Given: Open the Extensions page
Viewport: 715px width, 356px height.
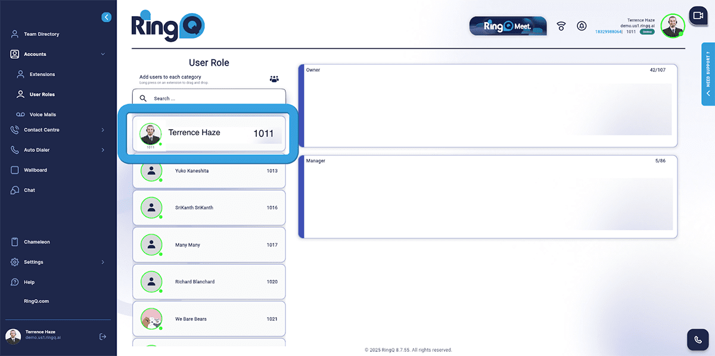Looking at the screenshot, I should pos(42,74).
